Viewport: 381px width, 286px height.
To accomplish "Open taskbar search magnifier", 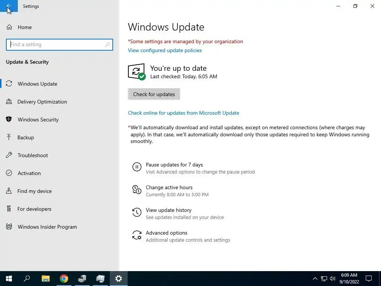I will click(x=27, y=279).
